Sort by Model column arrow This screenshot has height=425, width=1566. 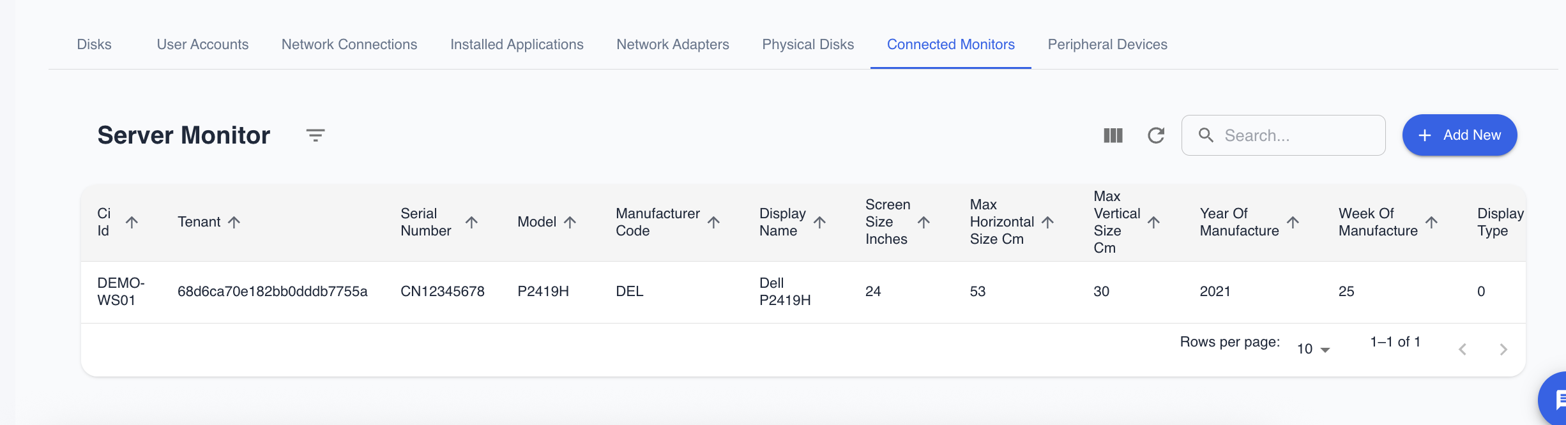(x=570, y=222)
